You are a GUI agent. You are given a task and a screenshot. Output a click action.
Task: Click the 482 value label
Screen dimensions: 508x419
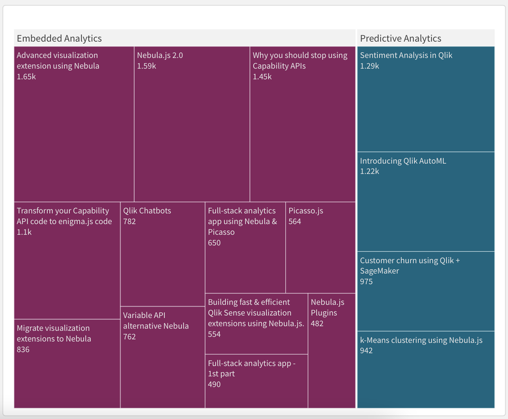317,323
